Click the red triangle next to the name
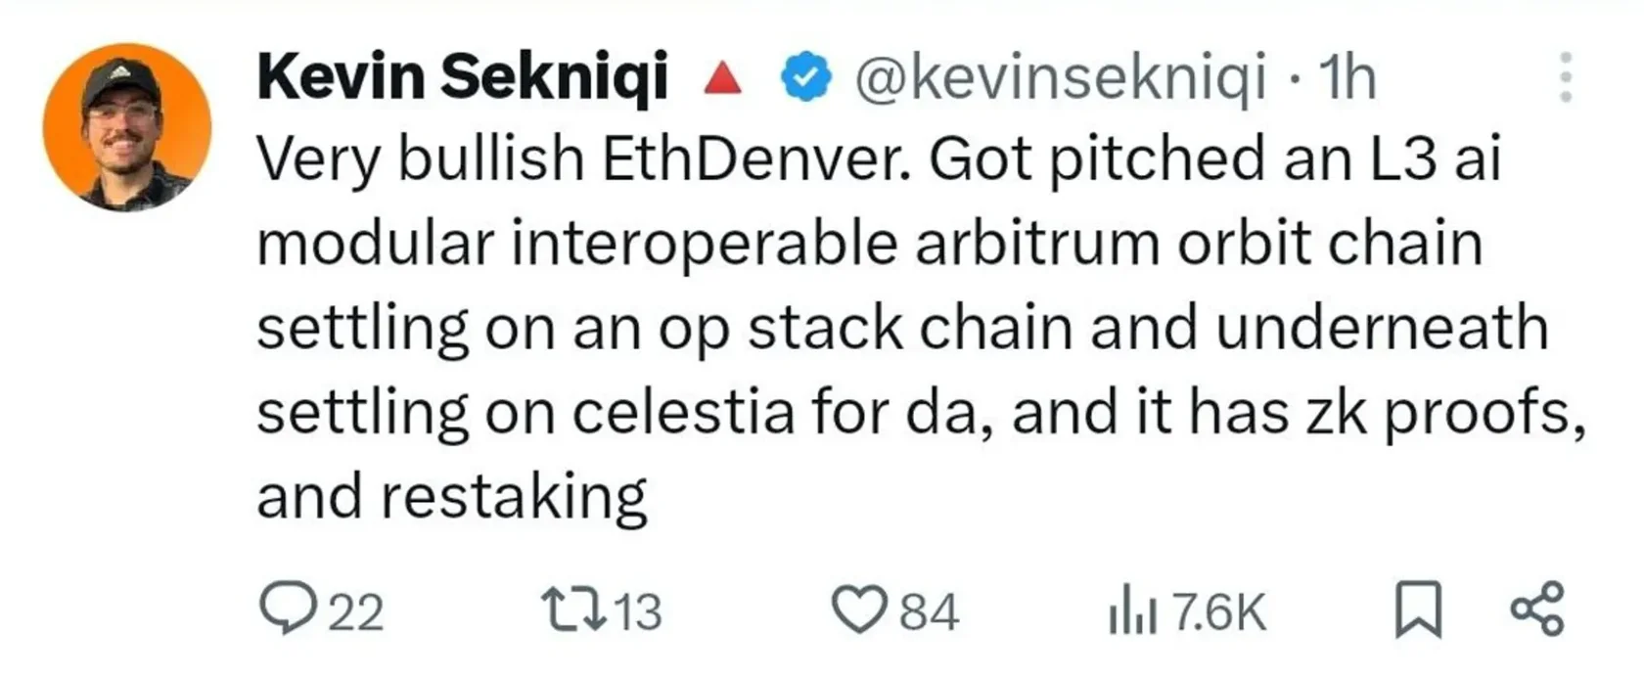 pos(723,77)
